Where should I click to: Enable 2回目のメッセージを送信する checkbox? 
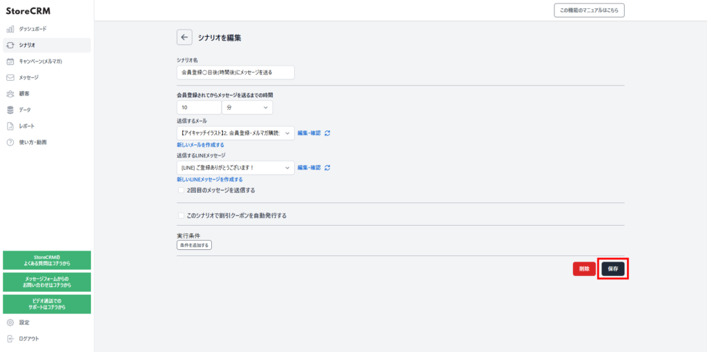tap(181, 190)
